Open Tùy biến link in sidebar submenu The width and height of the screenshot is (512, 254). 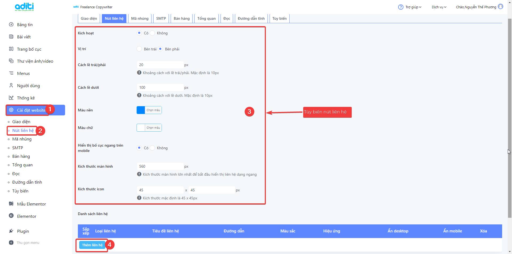tap(20, 191)
